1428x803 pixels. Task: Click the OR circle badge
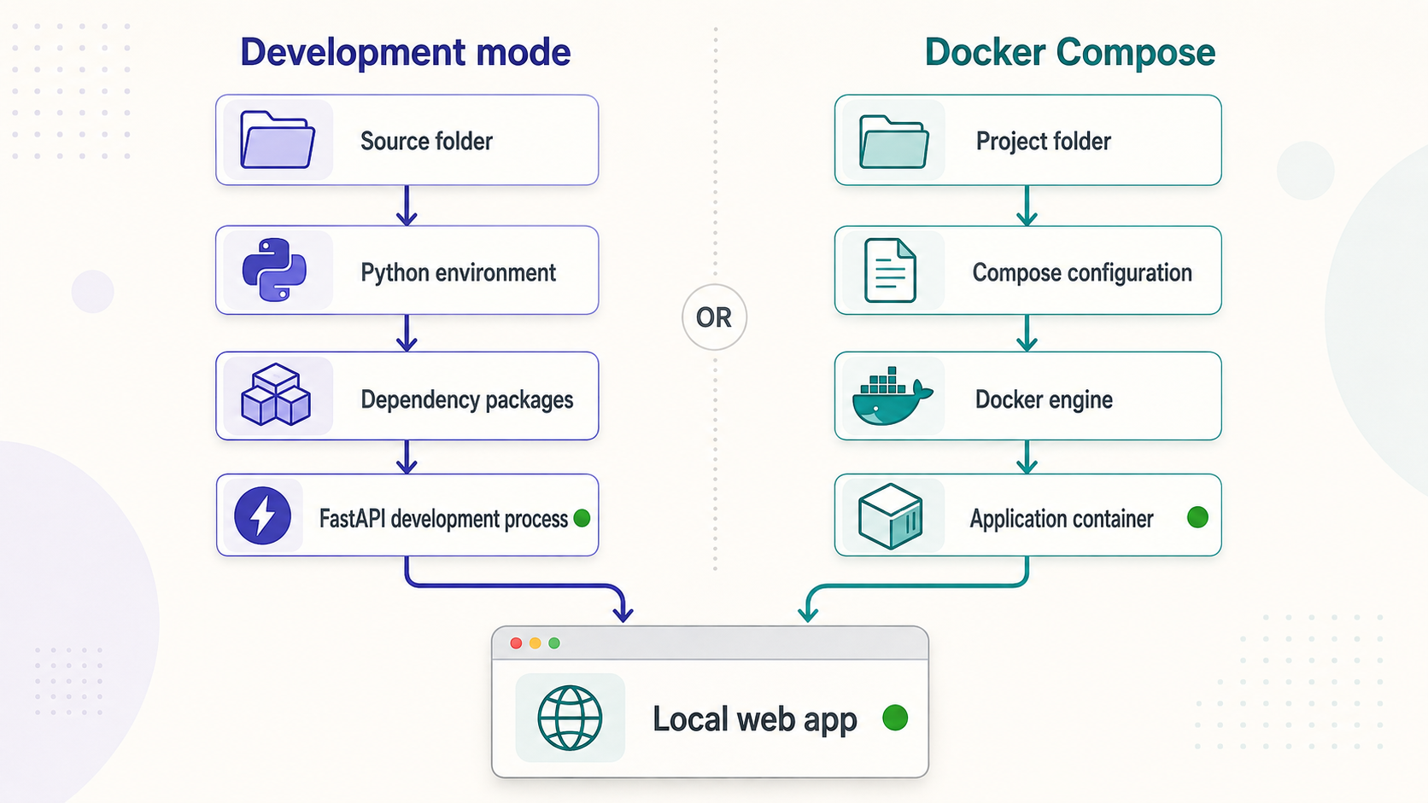tap(715, 317)
